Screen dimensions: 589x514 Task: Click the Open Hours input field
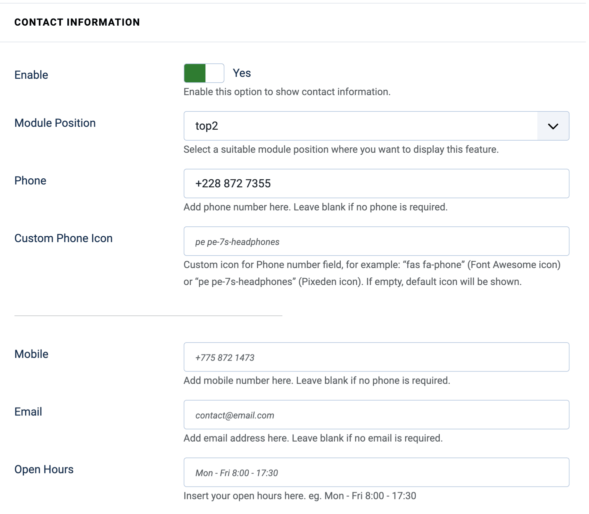point(353,472)
